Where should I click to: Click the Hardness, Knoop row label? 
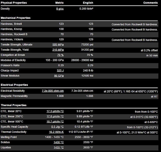(x=11, y=29)
